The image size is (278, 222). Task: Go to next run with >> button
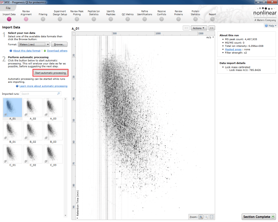[212, 28]
